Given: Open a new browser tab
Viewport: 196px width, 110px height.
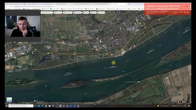Looking at the screenshot, I should tap(129, 4).
